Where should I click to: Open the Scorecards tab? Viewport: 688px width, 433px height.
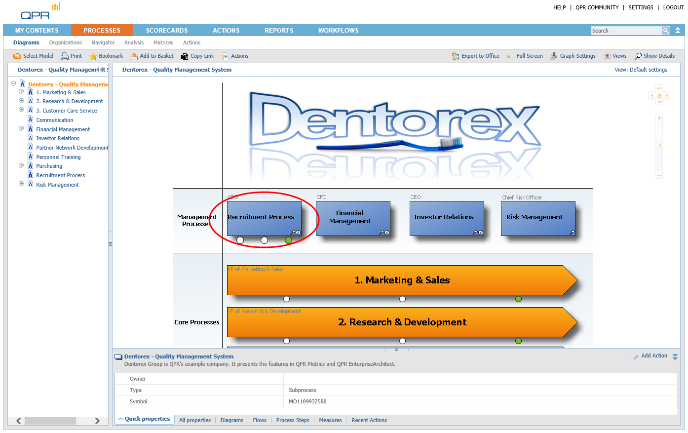pyautogui.click(x=167, y=31)
